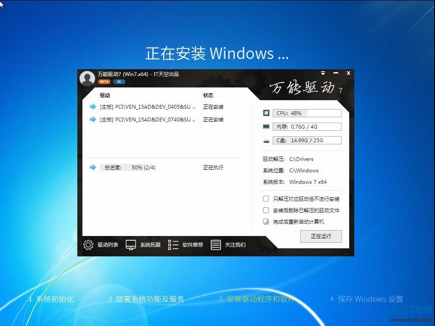Click the 关注我们 document icon
The height and width of the screenshot is (326, 435).
[x=216, y=245]
